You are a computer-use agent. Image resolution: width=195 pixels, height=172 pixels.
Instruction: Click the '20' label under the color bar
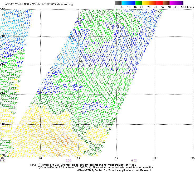(142, 7)
